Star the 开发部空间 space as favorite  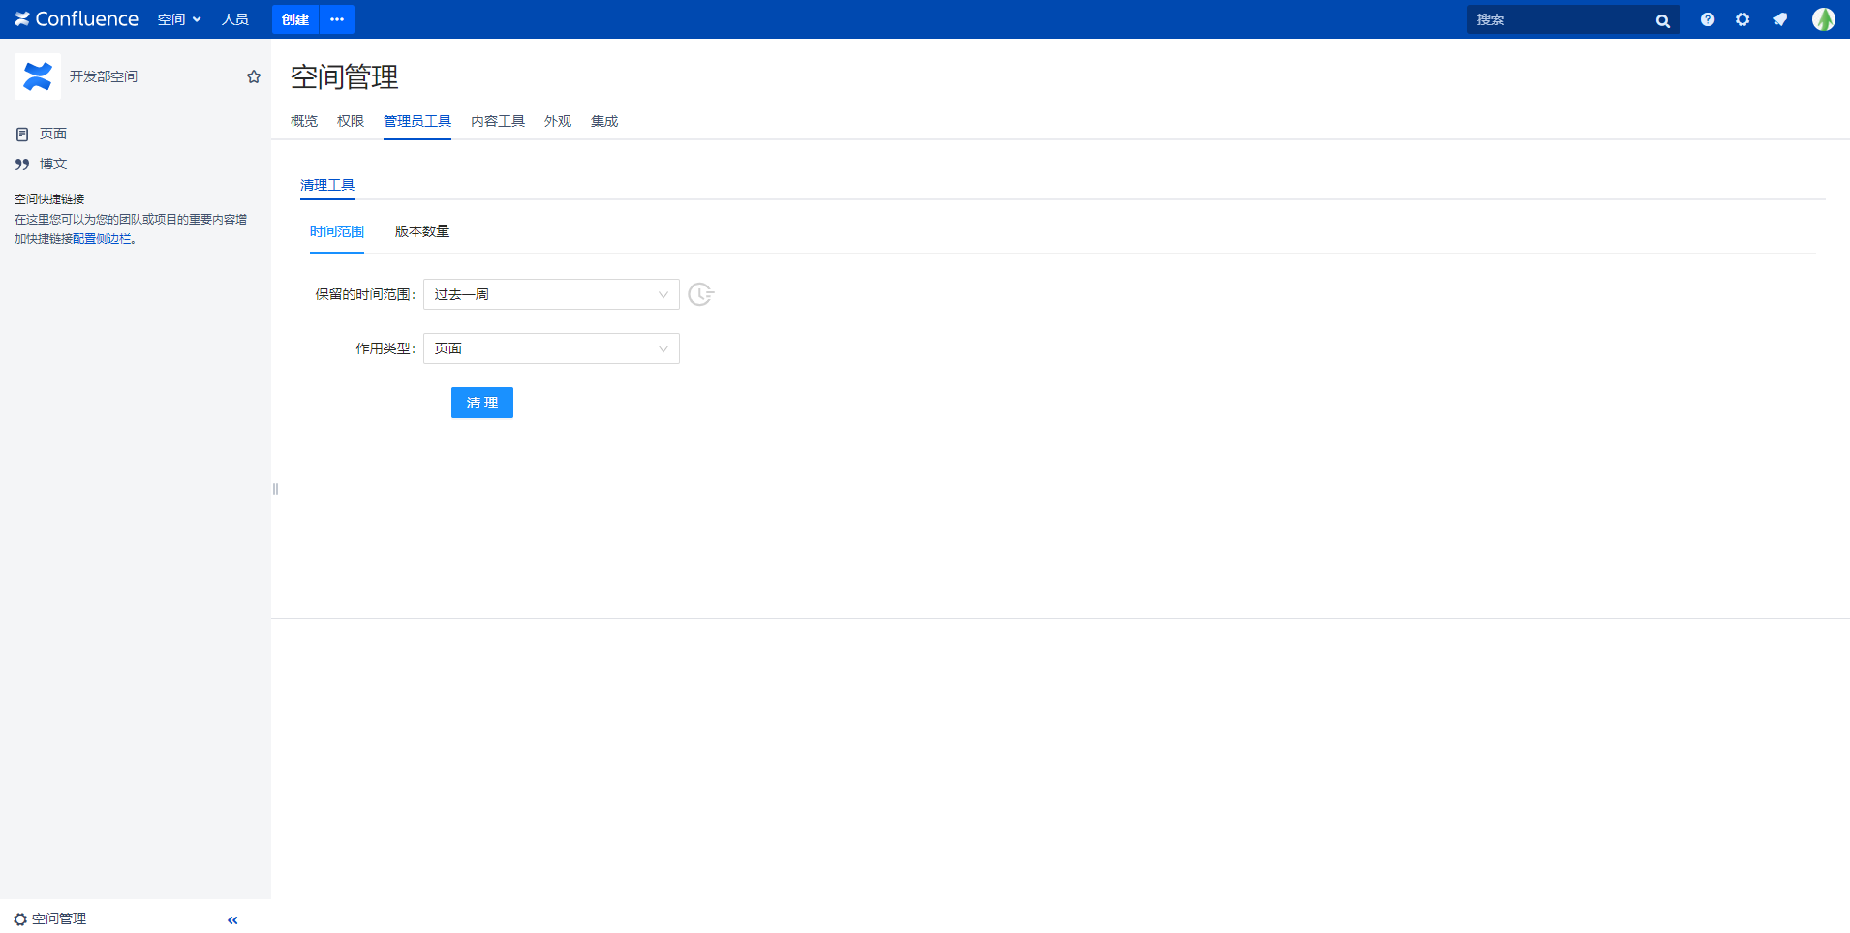[254, 76]
